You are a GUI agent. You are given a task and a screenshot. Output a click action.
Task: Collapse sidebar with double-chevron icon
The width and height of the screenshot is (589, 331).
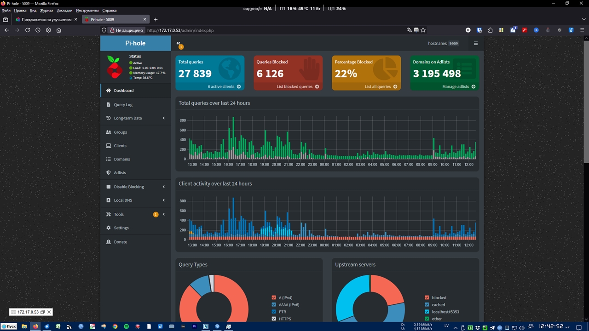click(179, 43)
